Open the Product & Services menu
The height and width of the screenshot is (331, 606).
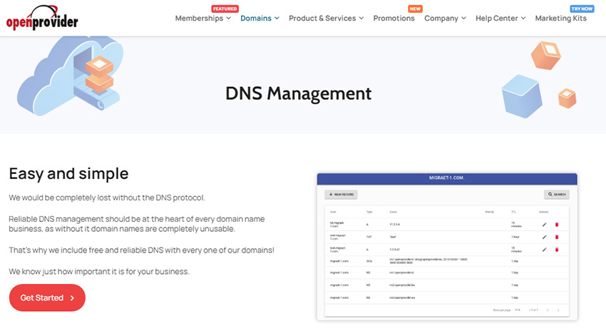(x=327, y=18)
